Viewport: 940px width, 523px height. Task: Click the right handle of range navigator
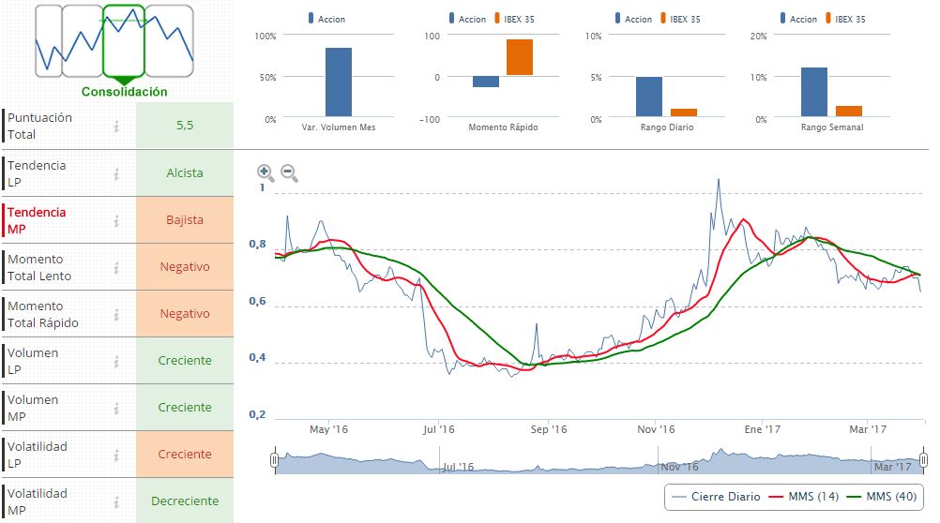click(923, 460)
